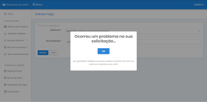Click the Início home icon in sidebar
This screenshot has width=207, height=102.
(x=5, y=14)
